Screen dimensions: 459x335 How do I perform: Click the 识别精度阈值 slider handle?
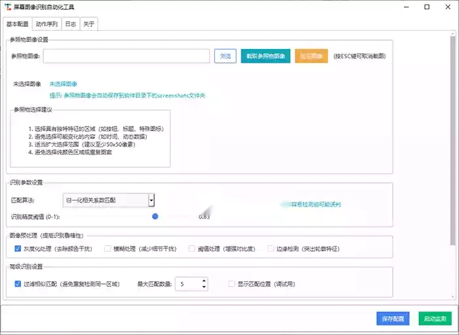(155, 216)
